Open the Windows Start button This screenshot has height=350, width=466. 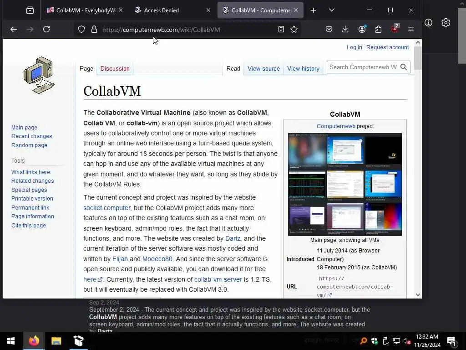pyautogui.click(x=11, y=341)
